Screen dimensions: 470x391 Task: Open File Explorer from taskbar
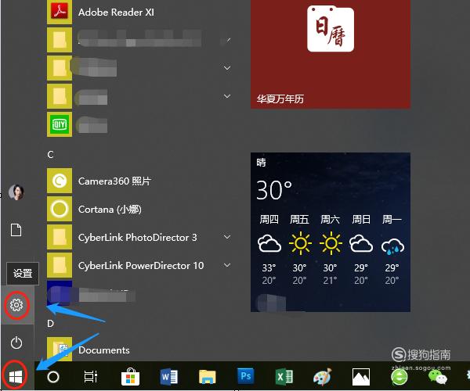pos(208,377)
